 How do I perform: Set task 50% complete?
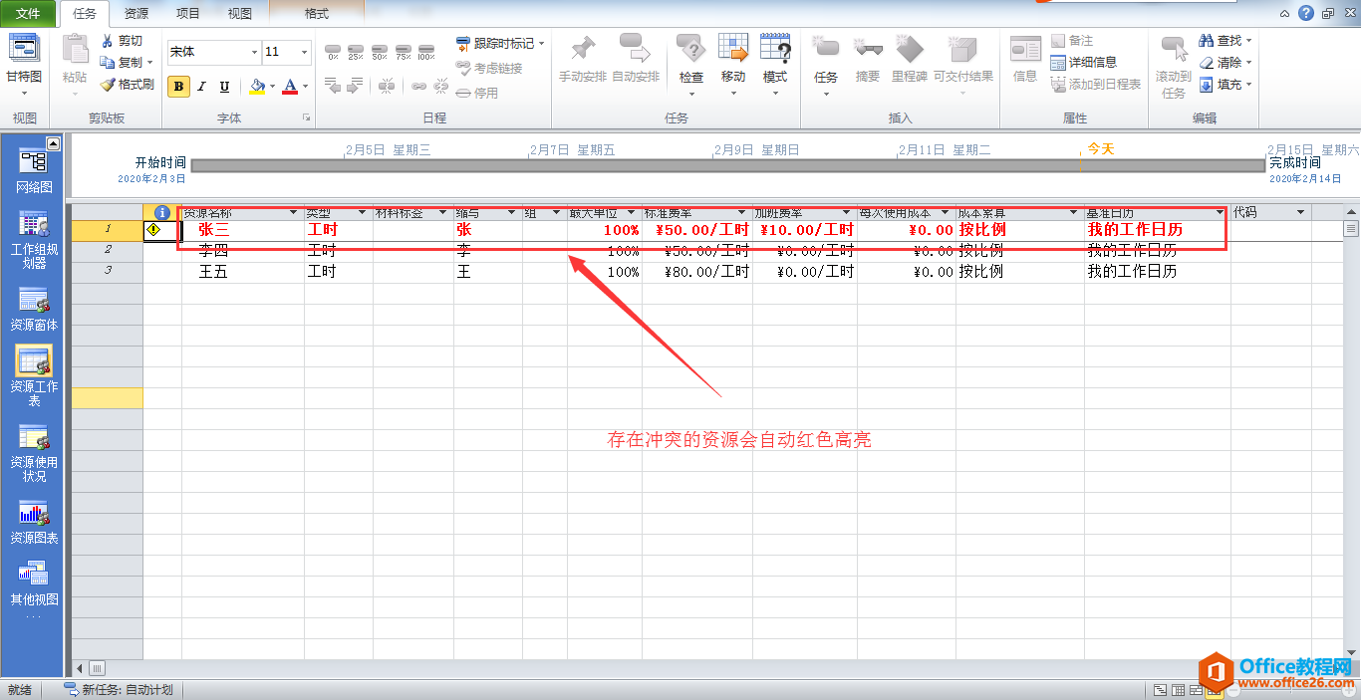click(380, 52)
